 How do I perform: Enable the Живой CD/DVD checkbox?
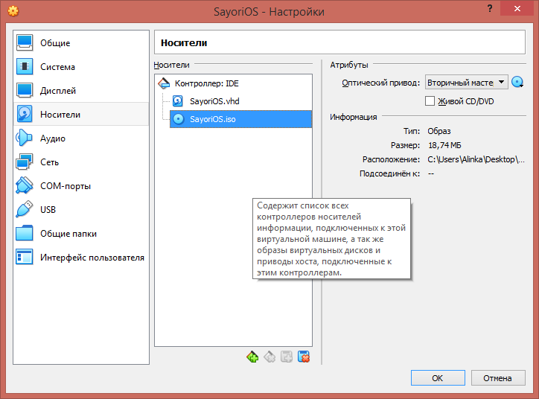coord(430,101)
